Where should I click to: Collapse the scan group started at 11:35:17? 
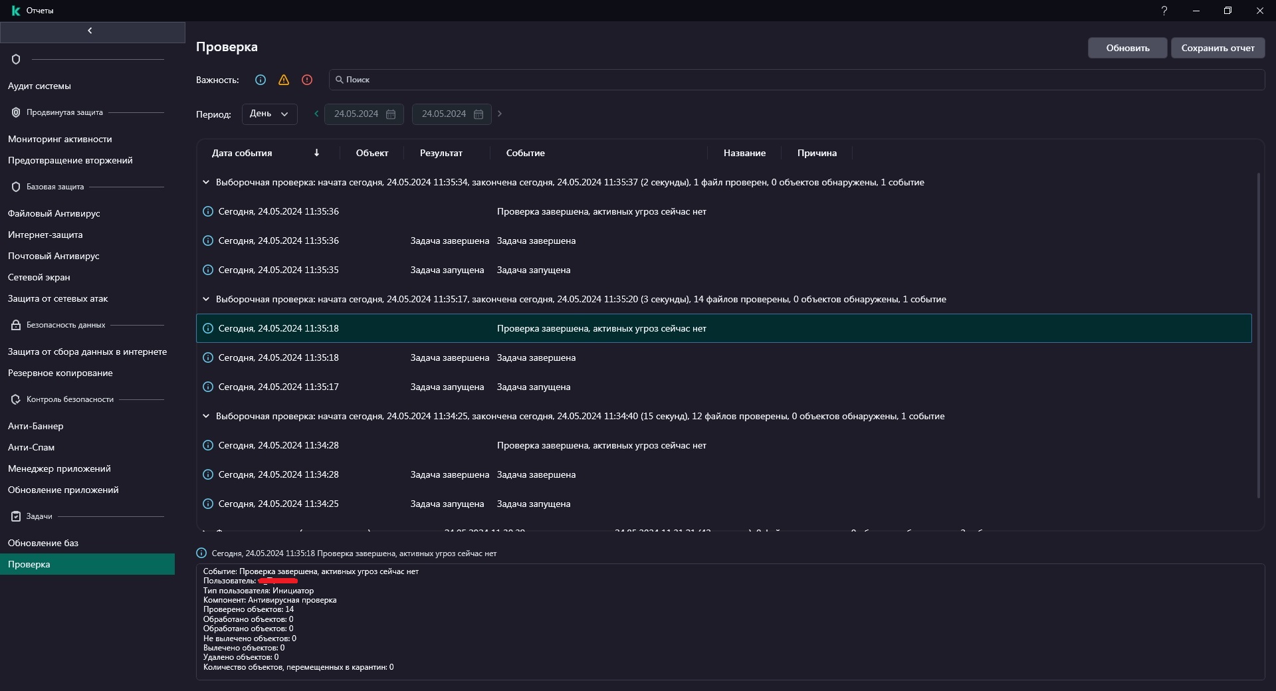coord(205,299)
